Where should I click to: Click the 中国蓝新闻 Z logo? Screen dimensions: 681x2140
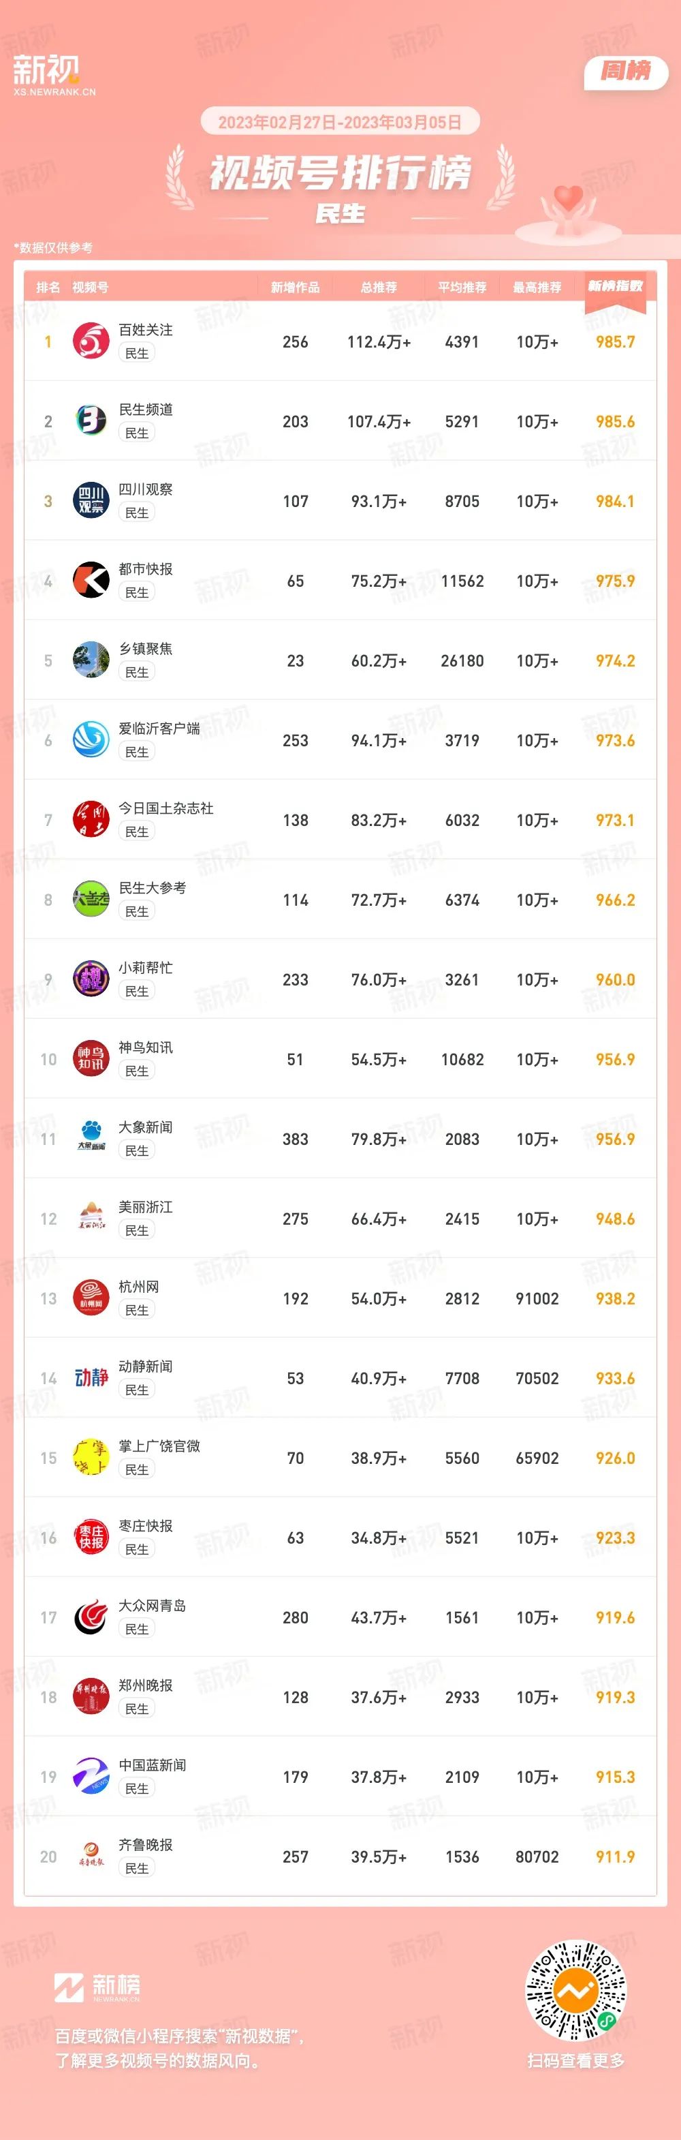point(91,1777)
